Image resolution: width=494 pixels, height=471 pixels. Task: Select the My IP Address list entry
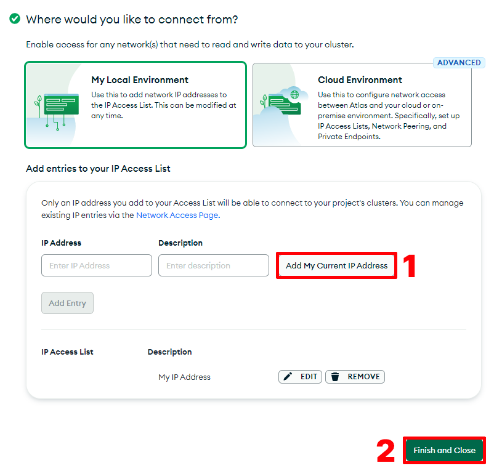pyautogui.click(x=184, y=377)
